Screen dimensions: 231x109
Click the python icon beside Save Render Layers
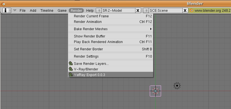(71, 64)
